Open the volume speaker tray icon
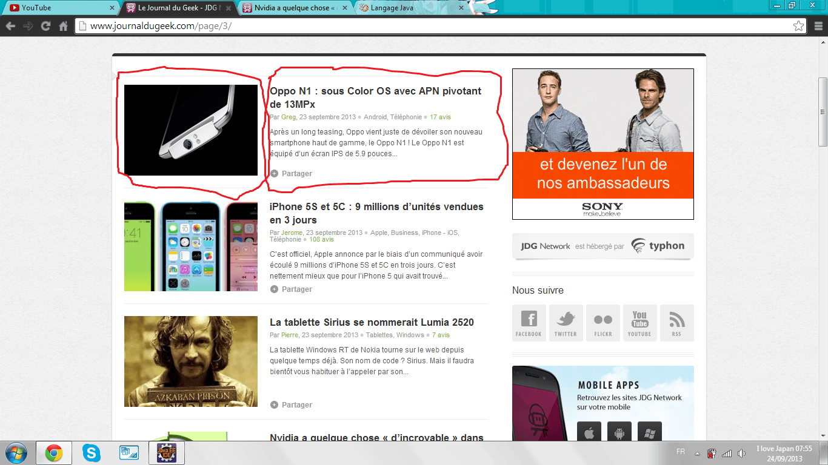Image resolution: width=828 pixels, height=465 pixels. click(x=741, y=453)
